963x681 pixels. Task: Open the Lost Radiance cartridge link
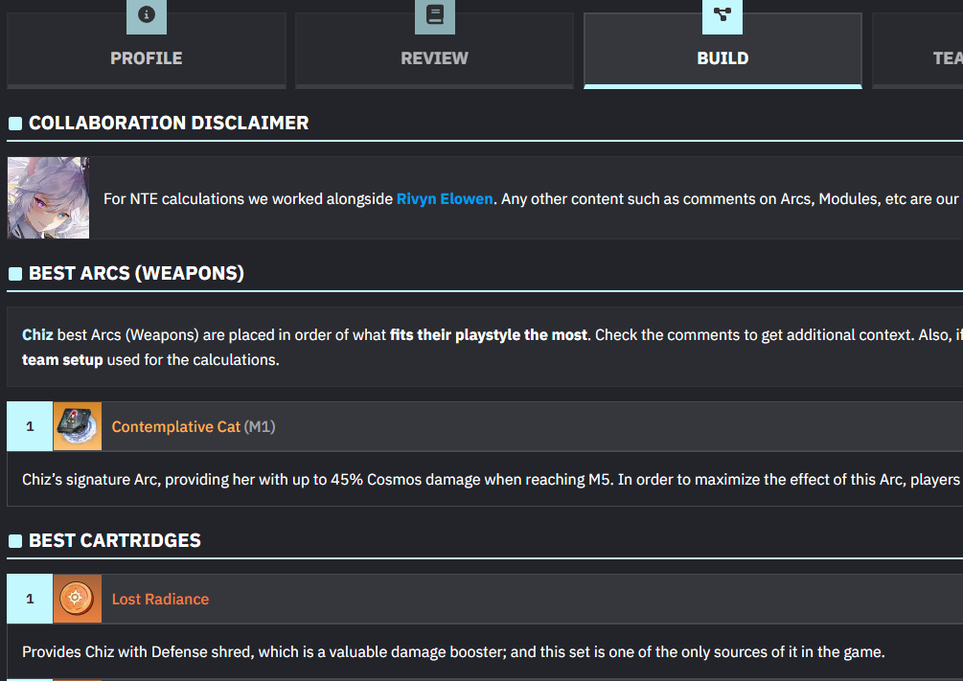(x=160, y=600)
